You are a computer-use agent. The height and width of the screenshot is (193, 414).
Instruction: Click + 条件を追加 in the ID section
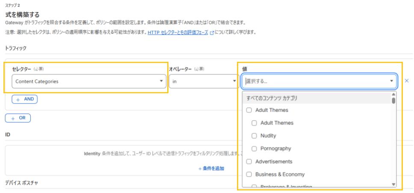coord(211,168)
